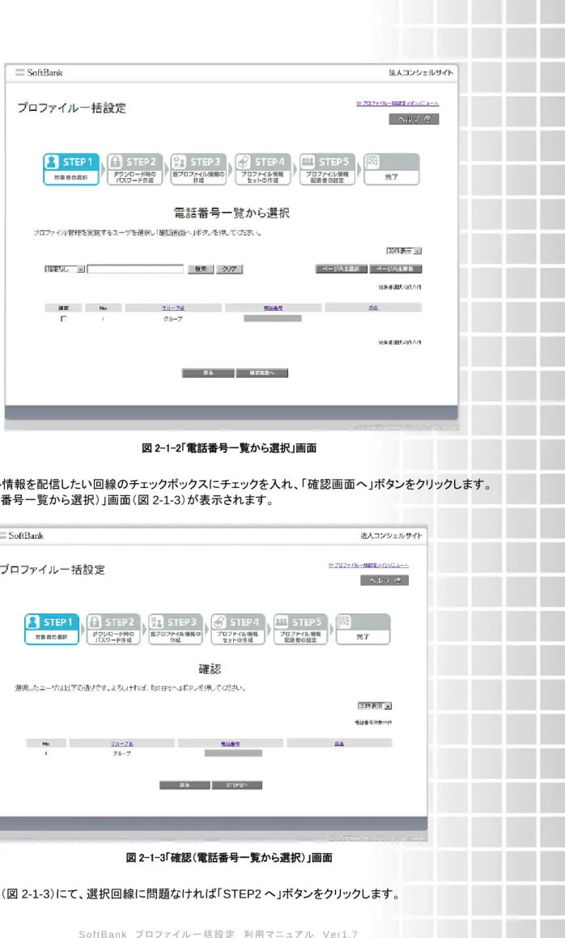Click STEP 1 icon on 確認 screen
The image size is (565, 938).
tap(33, 622)
